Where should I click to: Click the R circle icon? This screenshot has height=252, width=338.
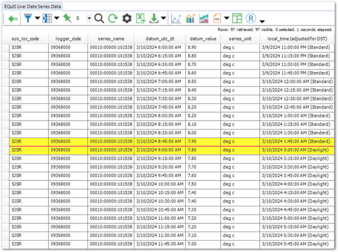coord(251,19)
